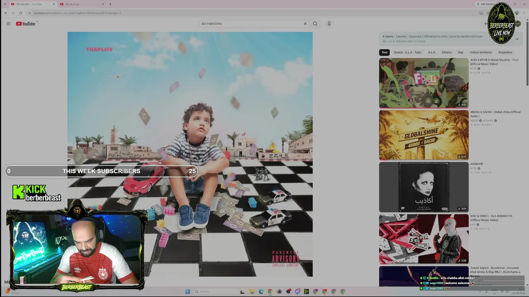529x297 pixels.
Task: Open a new browser tab with plus
Action: [x=110, y=4]
